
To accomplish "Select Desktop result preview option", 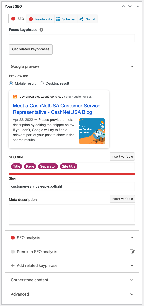I will pyautogui.click(x=42, y=83).
